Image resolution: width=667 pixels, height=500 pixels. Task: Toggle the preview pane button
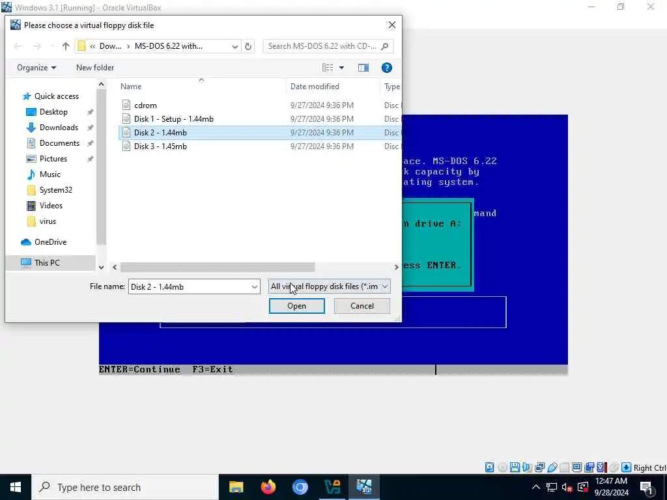(x=363, y=68)
